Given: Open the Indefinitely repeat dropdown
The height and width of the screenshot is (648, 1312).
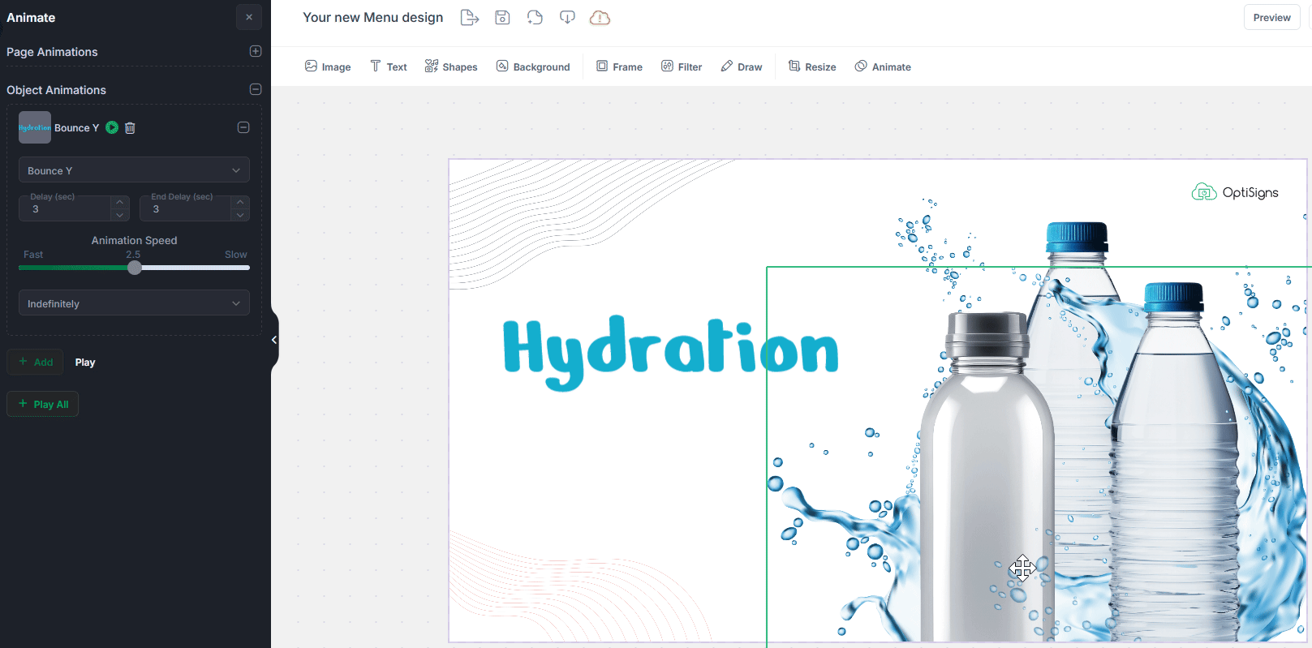Looking at the screenshot, I should (x=134, y=303).
